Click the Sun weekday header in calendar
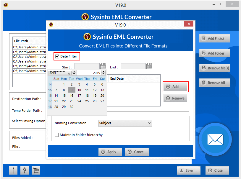Image resolution: width=241 pixels, height=179 pixels. pyautogui.click(x=56, y=79)
